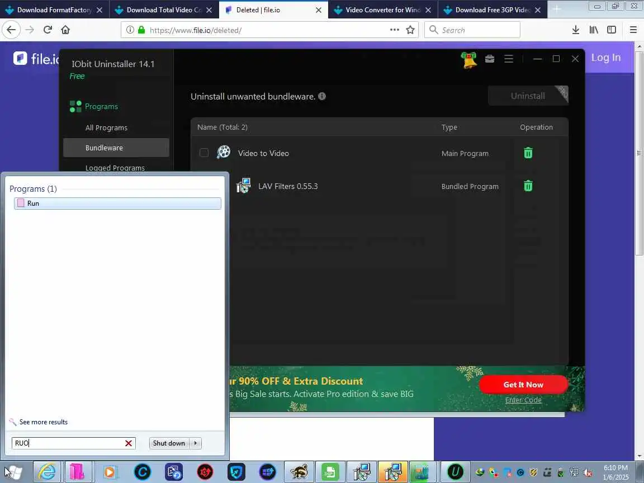Viewport: 644px width, 483px height.
Task: Select the Video to Video row name
Action: [x=263, y=153]
